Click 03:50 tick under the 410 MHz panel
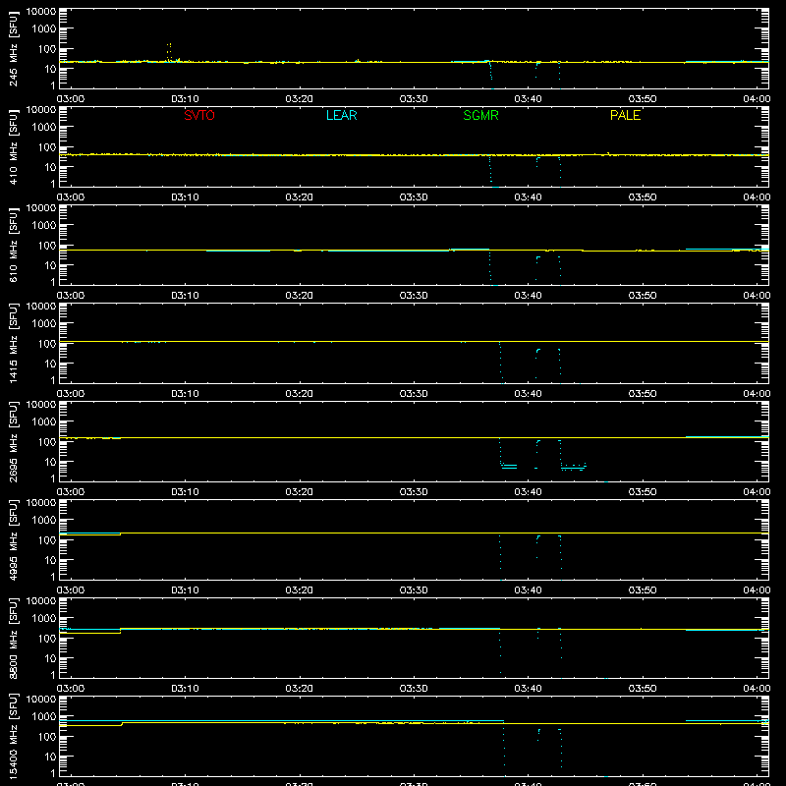This screenshot has width=786, height=786. tap(643, 197)
